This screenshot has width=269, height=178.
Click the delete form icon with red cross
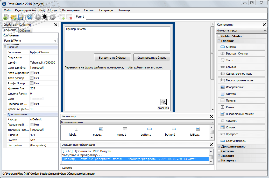(x=69, y=17)
